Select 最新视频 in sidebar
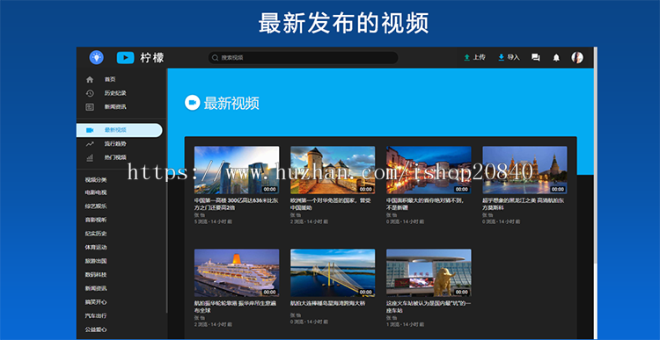Screen dimensions: 660x340 coord(119,130)
